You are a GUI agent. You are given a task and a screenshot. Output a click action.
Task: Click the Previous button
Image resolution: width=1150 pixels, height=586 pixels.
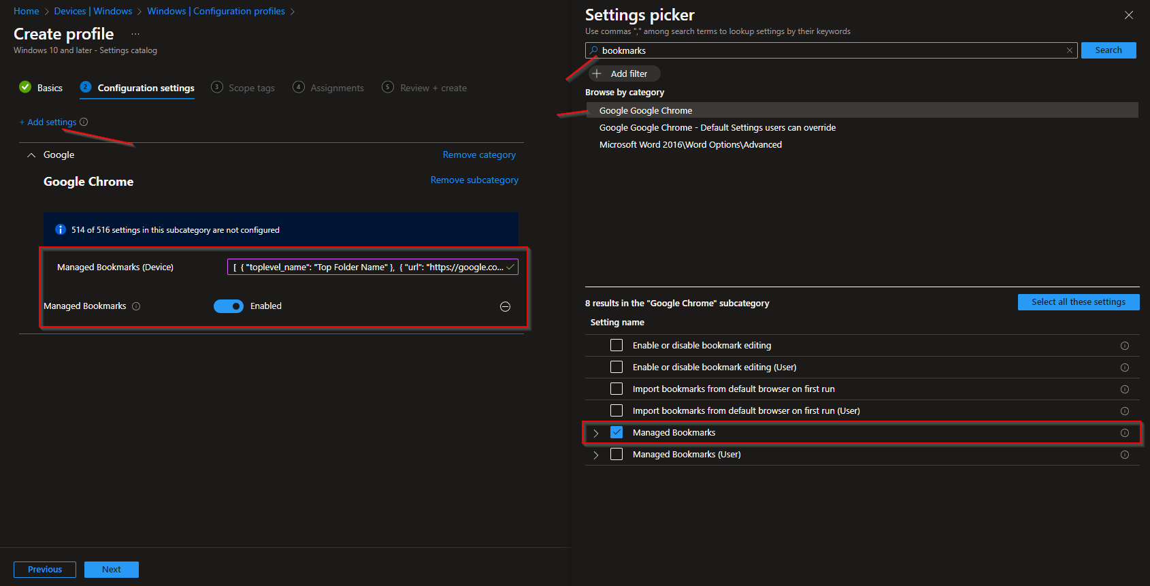pos(45,570)
